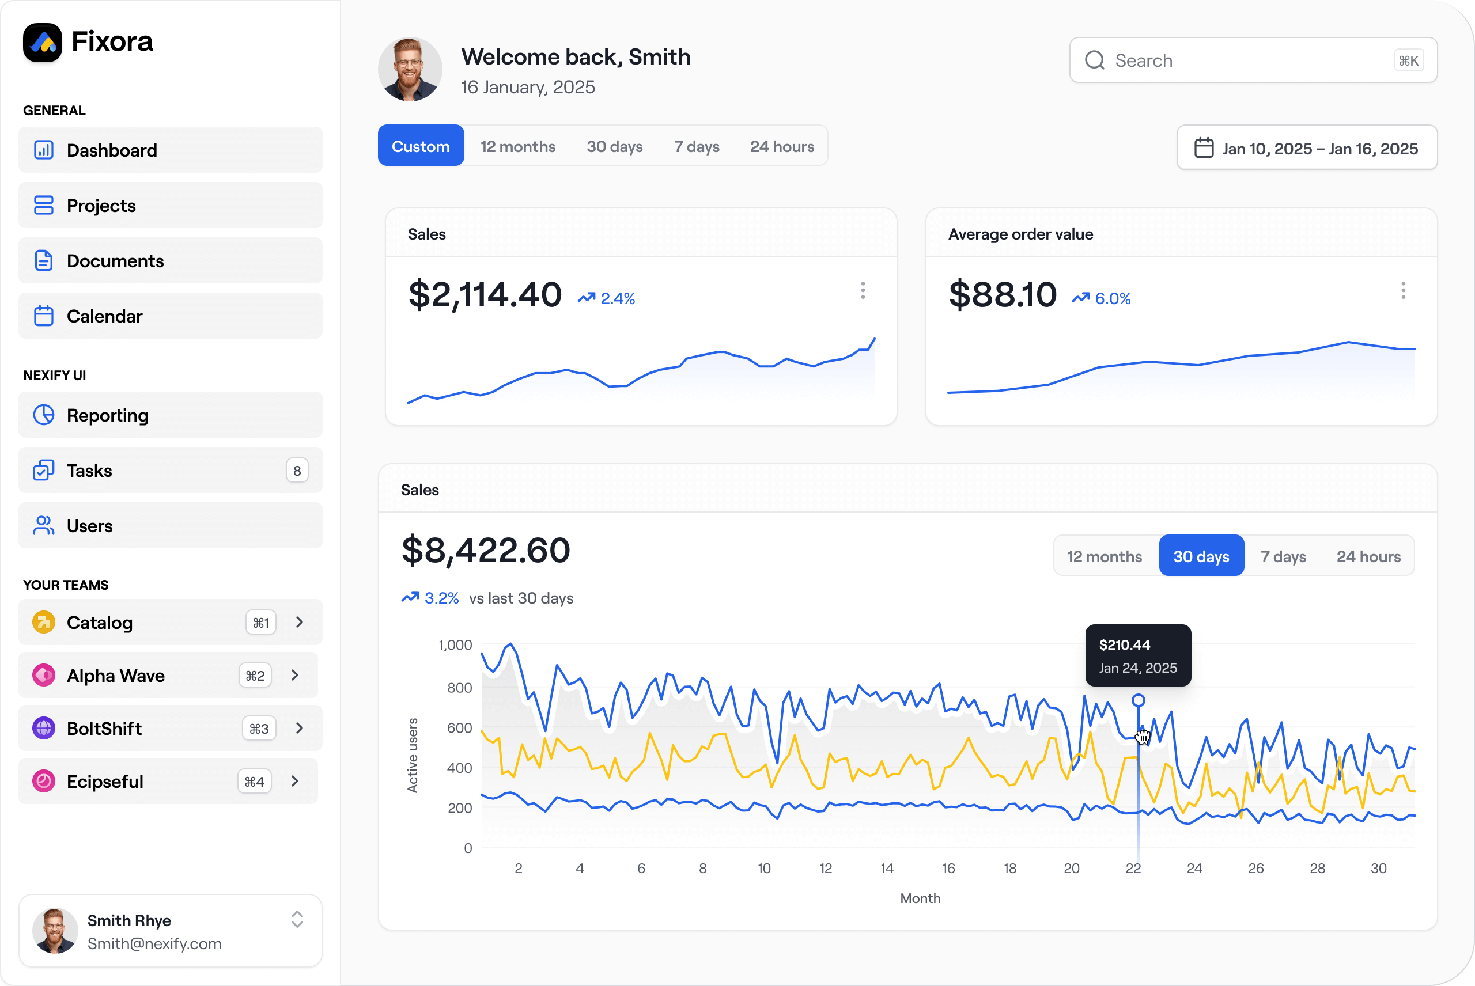The width and height of the screenshot is (1475, 986).
Task: Toggle the 30 days option in Sales panel
Action: pyautogui.click(x=1201, y=555)
